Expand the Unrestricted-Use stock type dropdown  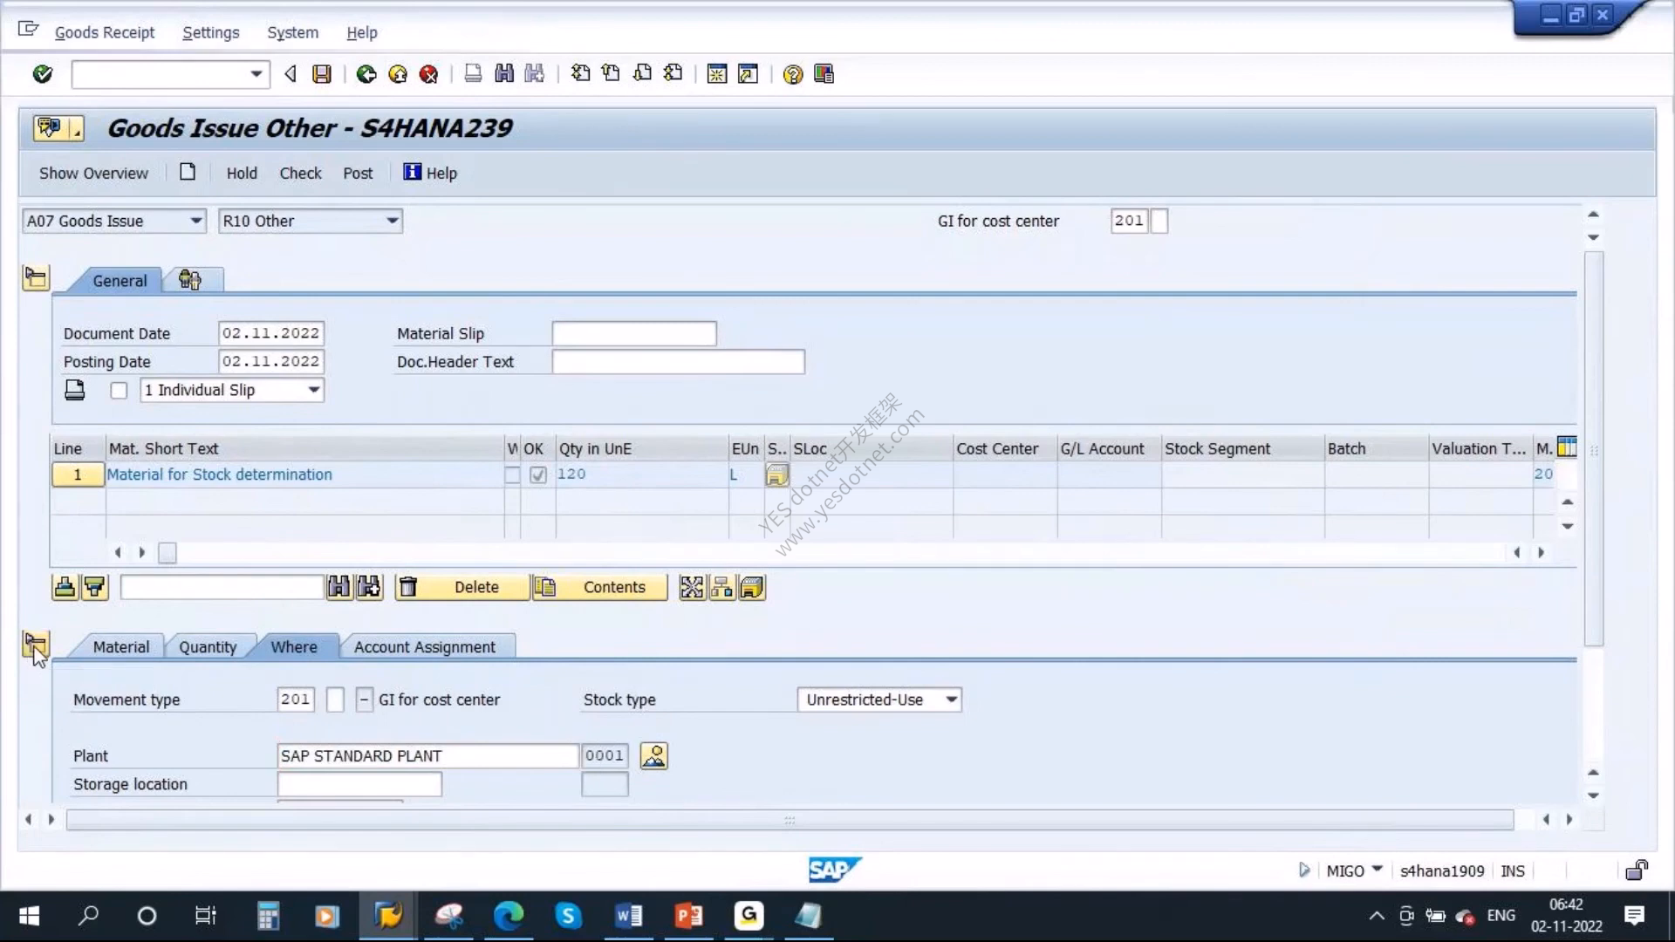click(x=879, y=700)
